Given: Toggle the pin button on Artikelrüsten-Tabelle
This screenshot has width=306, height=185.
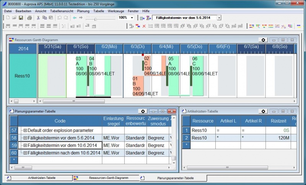Looking at the screenshot, I should pos(263,111).
